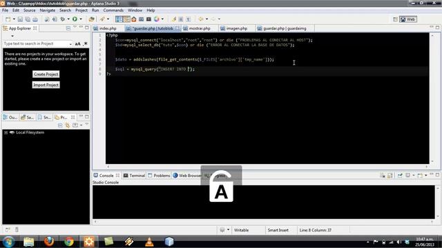Switch to the Terminal tab
The image size is (442, 248).
click(x=134, y=176)
